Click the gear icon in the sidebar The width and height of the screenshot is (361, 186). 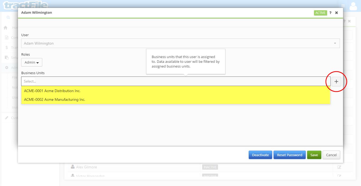pos(7,68)
